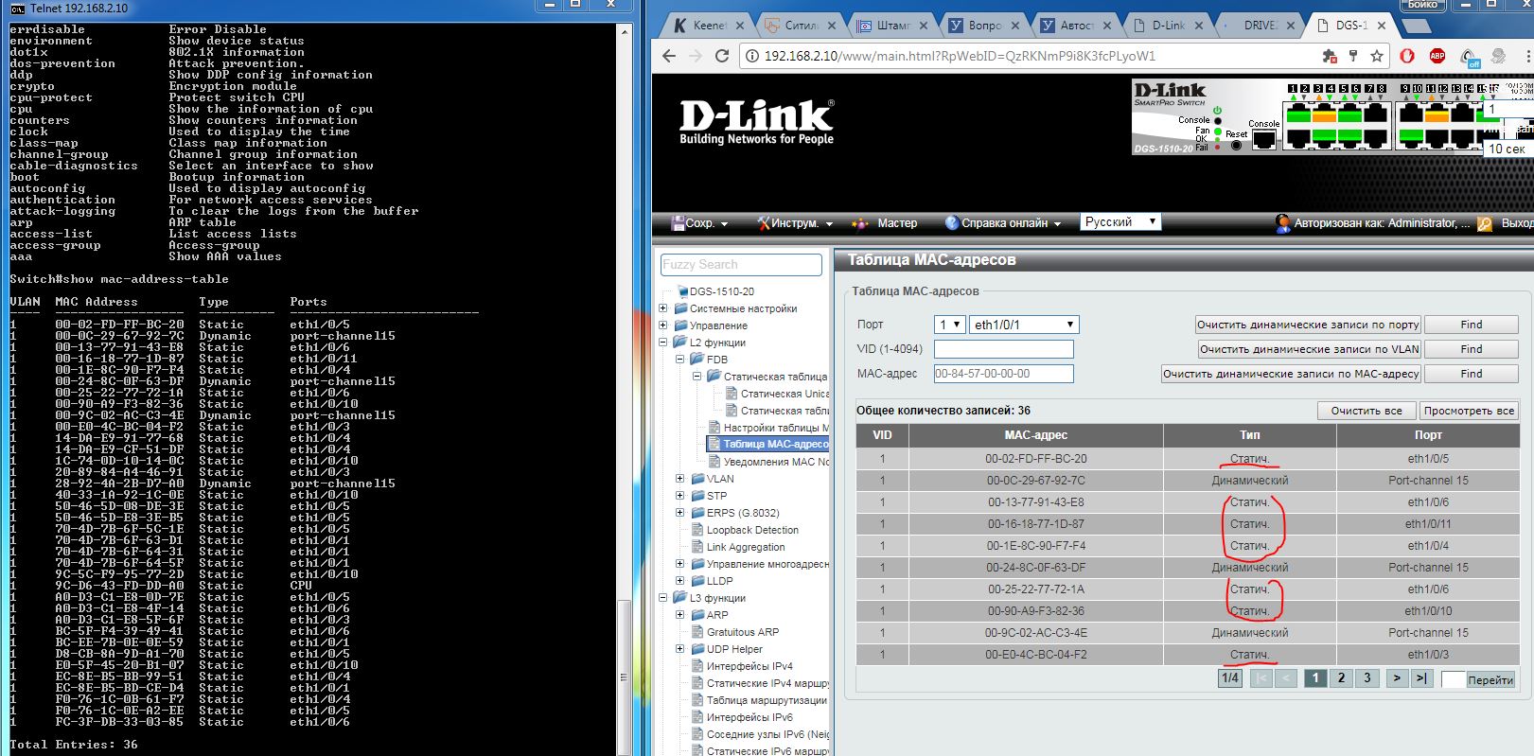Open the Инструм. tools menu
The width and height of the screenshot is (1534, 756).
click(795, 223)
